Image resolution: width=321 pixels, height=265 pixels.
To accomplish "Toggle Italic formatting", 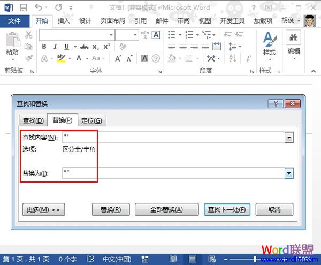I will point(55,47).
